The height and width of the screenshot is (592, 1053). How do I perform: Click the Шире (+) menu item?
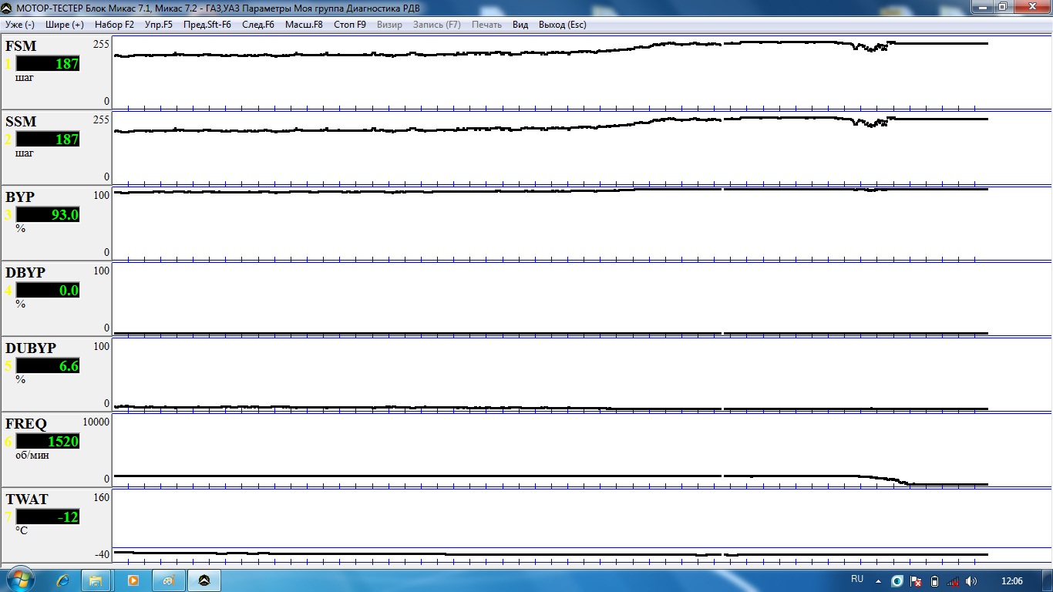click(65, 25)
